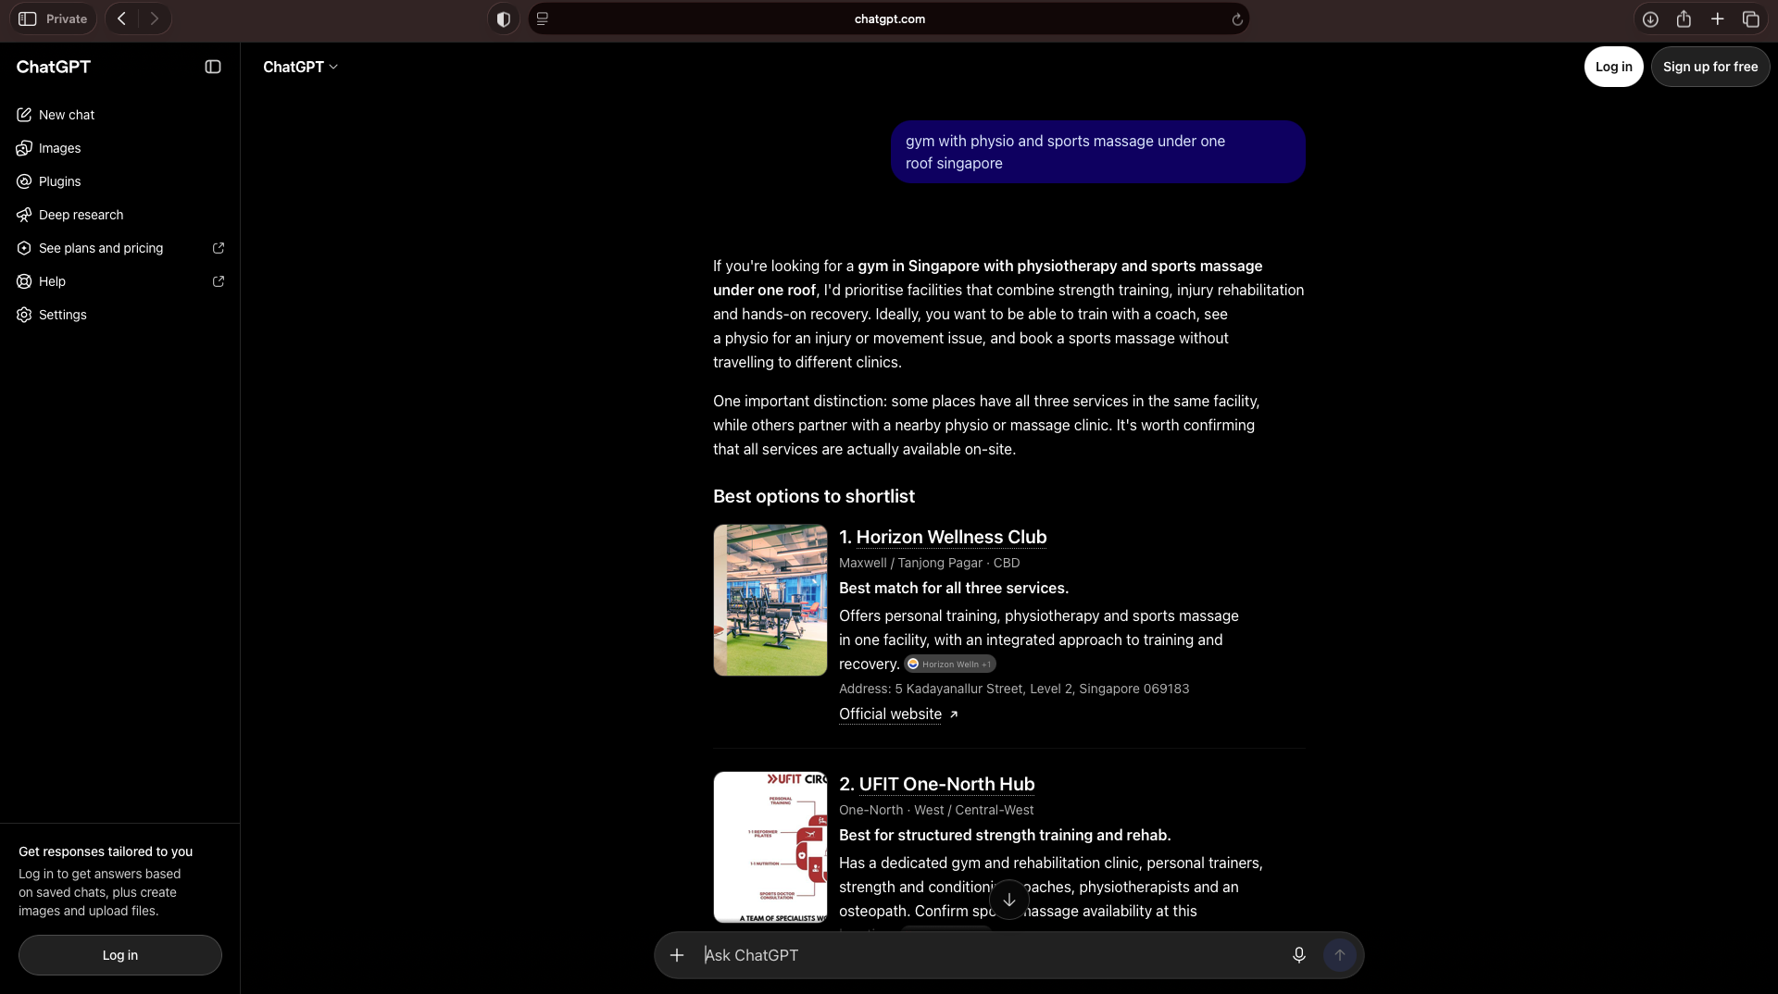The height and width of the screenshot is (994, 1778).
Task: Start voice dictation with microphone icon
Action: coord(1298,955)
